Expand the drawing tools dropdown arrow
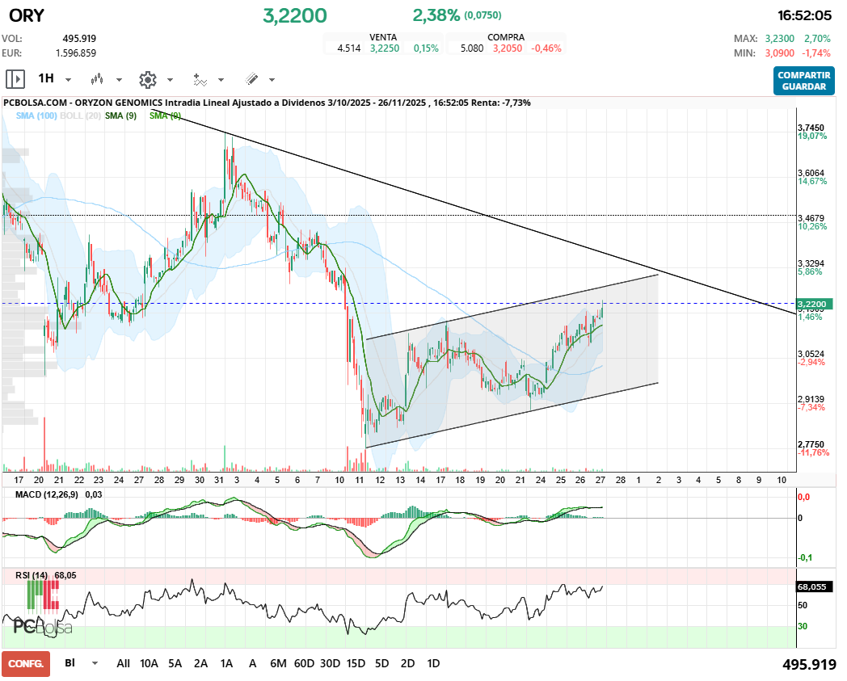The width and height of the screenshot is (847, 681). click(x=272, y=79)
